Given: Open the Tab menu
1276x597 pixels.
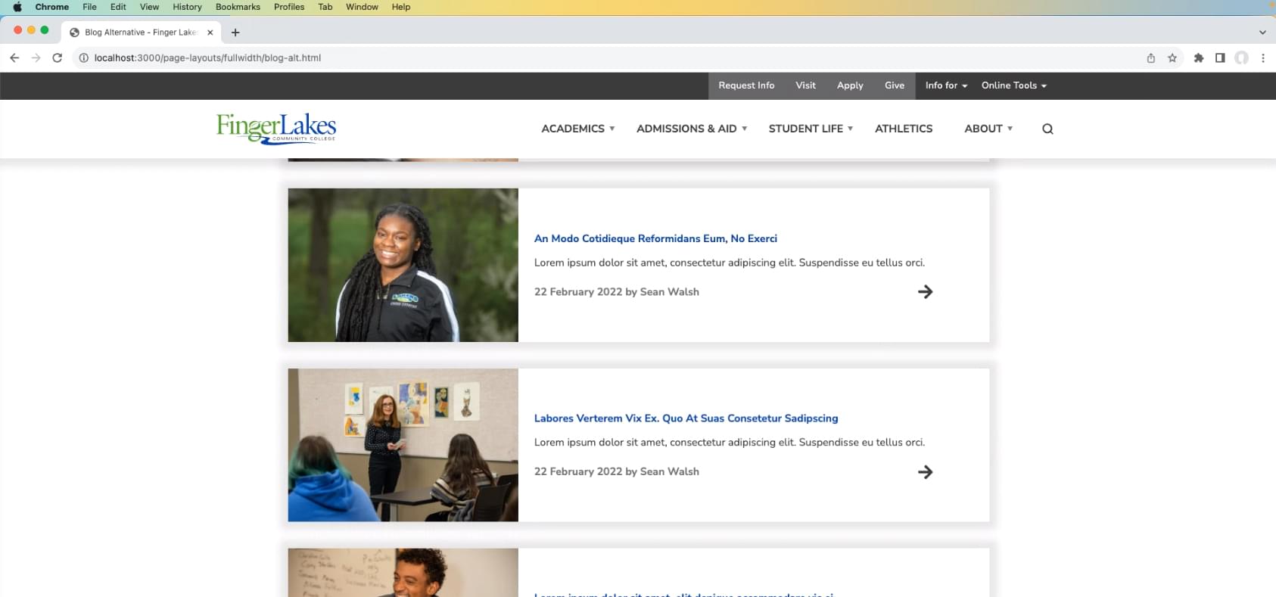Looking at the screenshot, I should click(x=325, y=7).
